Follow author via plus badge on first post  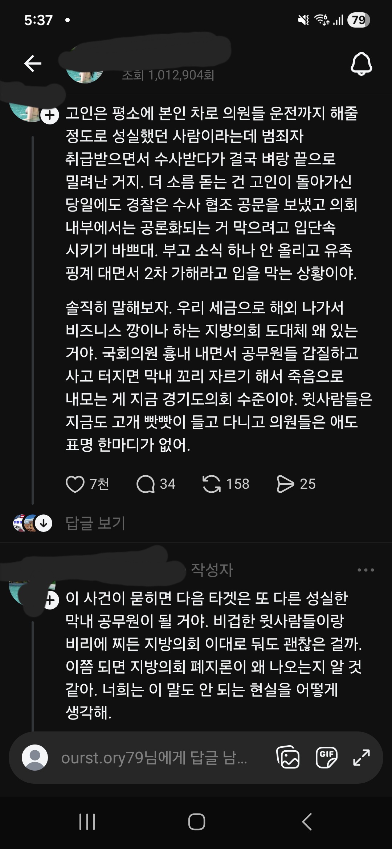(50, 115)
